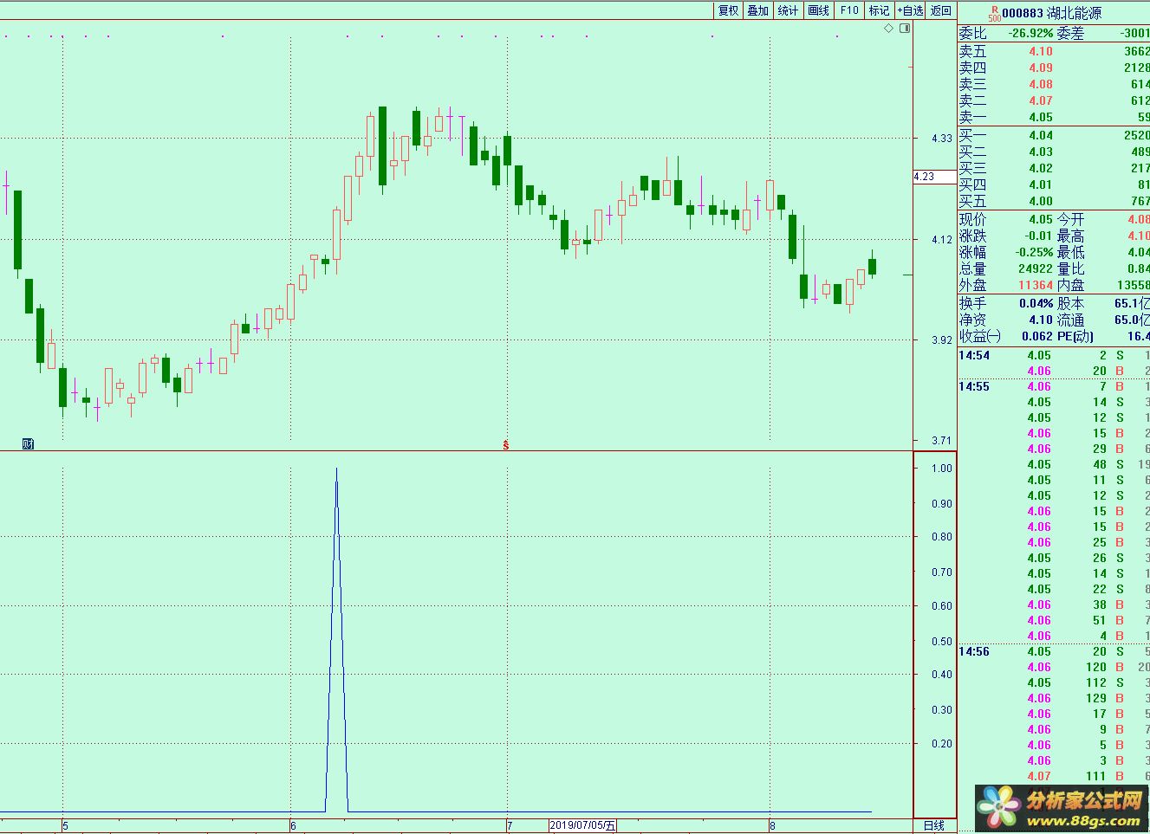Click the 卖二 ask row at 4.07
Viewport: 1150px width, 834px height.
point(1054,100)
